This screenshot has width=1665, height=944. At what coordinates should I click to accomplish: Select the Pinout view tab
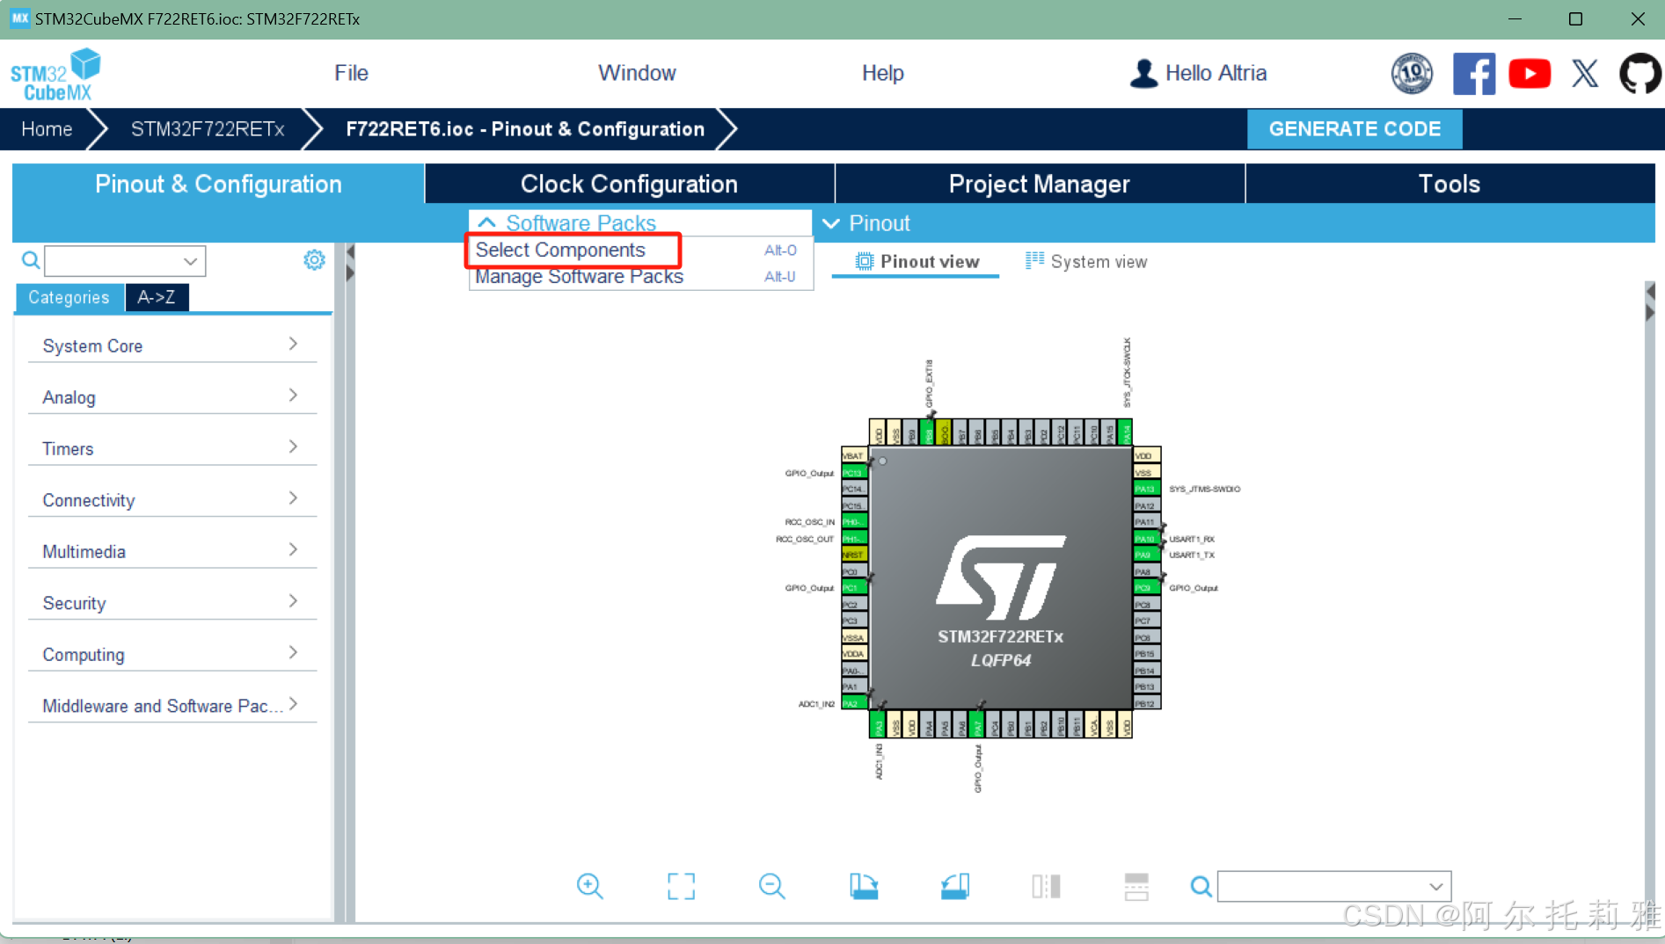(916, 262)
